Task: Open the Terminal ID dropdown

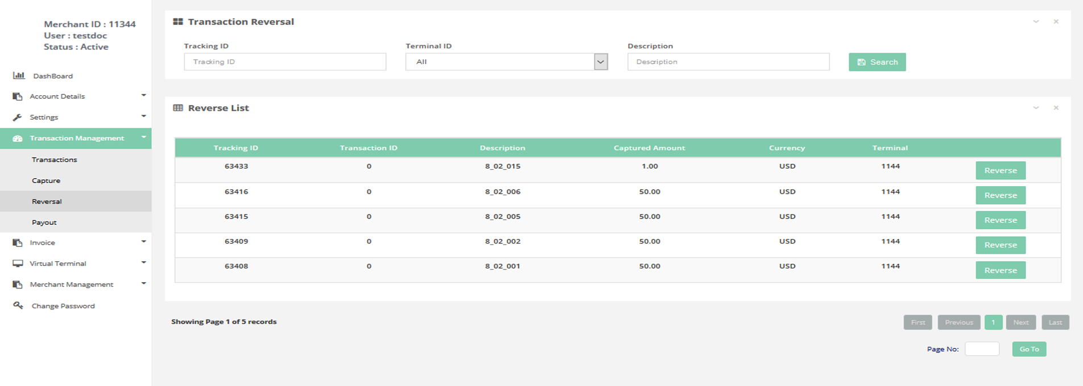Action: [600, 62]
